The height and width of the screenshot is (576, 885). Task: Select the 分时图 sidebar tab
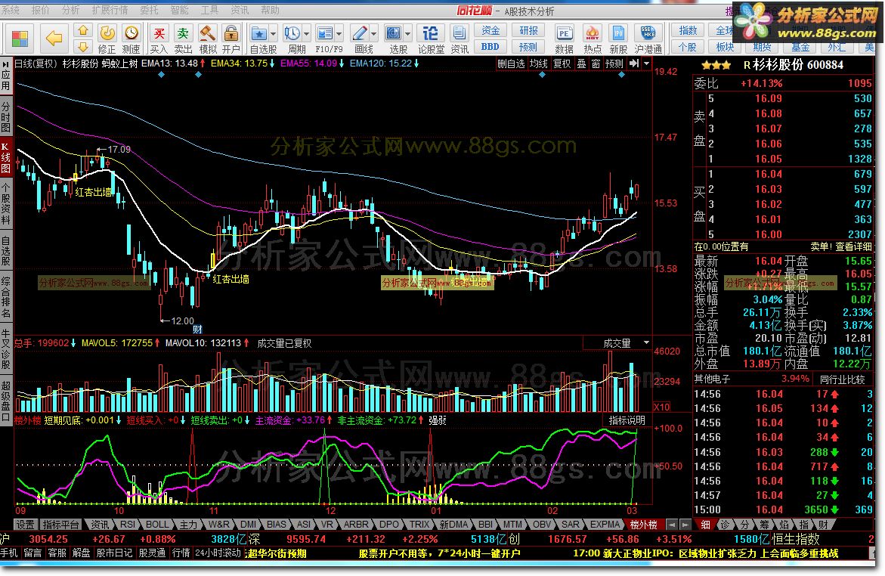click(x=5, y=117)
